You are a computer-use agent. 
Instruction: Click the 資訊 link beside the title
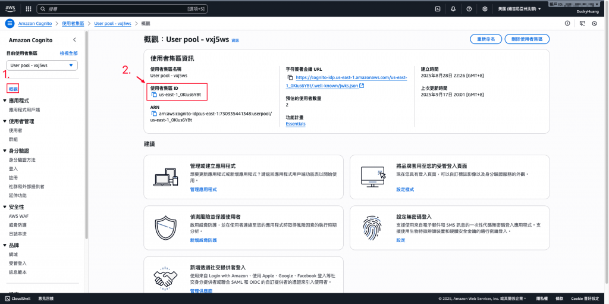point(236,40)
